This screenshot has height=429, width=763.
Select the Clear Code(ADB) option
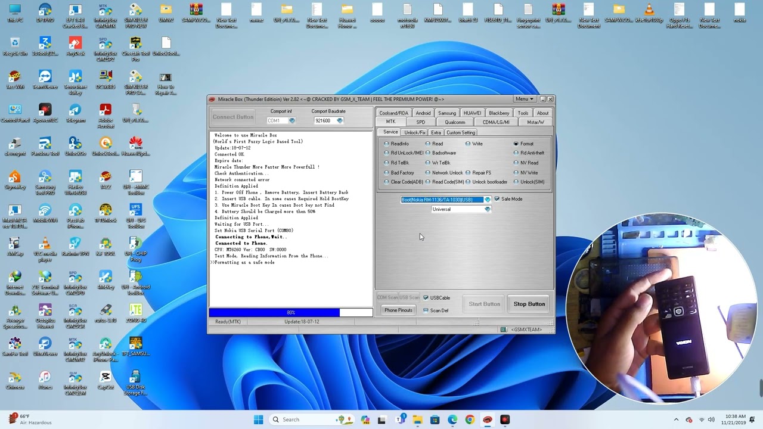coord(404,182)
